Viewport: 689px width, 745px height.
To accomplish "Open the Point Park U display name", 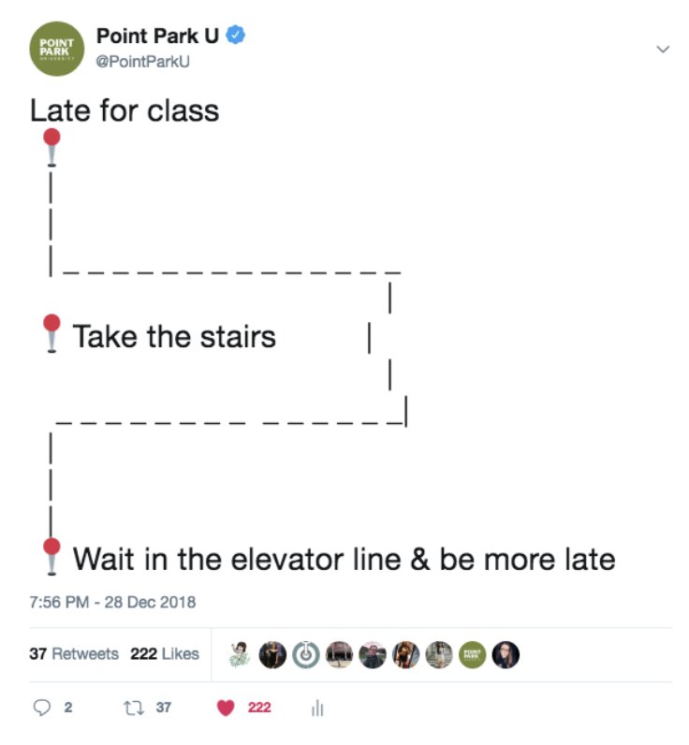I will click(157, 36).
